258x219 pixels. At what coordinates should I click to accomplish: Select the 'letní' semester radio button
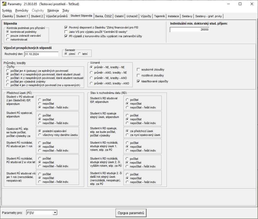[79, 54]
